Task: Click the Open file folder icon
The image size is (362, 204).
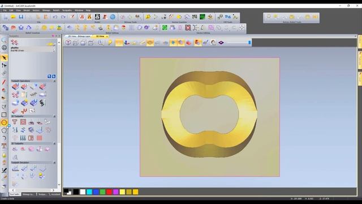Action: (13, 17)
